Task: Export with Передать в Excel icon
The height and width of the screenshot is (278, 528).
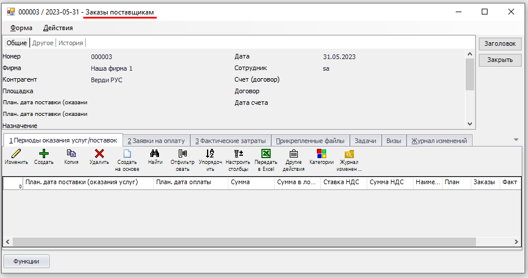Action: (265, 154)
